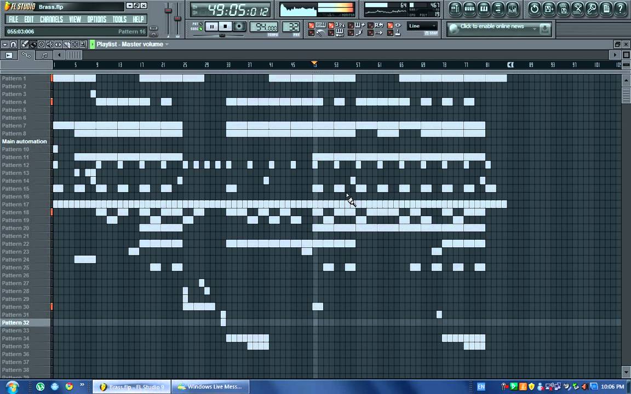
Task: Select the delete tool in Playlist toolbar
Action: point(42,44)
